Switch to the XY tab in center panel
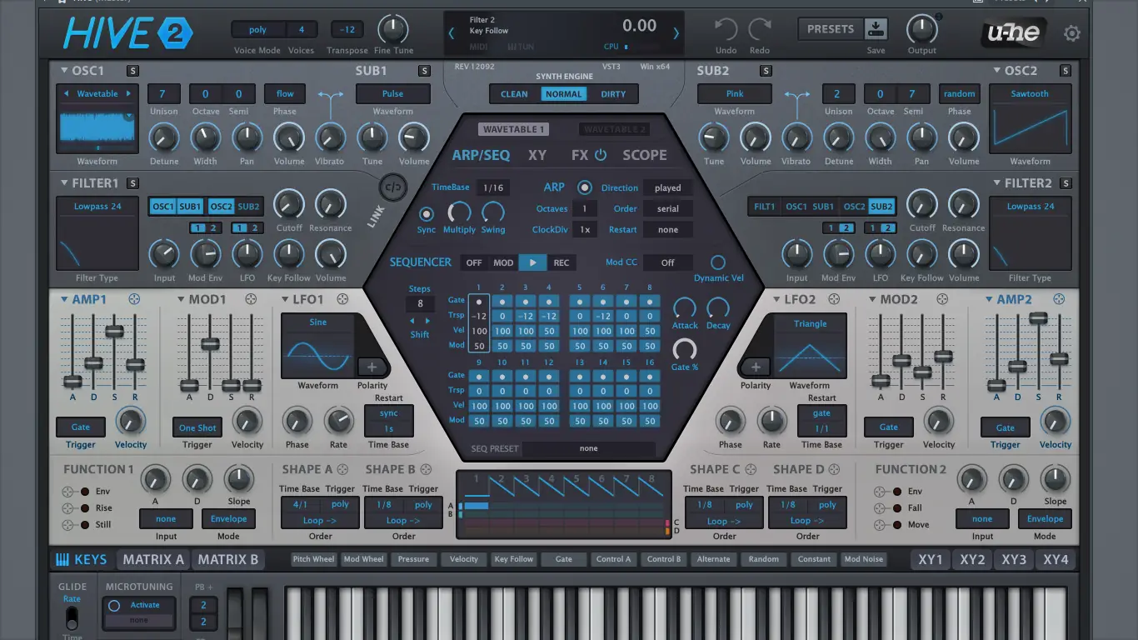 (x=537, y=155)
